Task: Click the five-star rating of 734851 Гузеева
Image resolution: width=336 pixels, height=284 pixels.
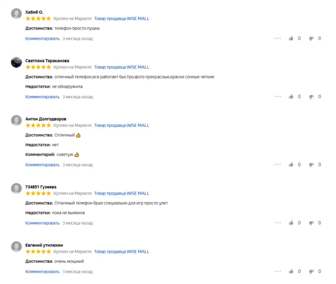Action: point(38,193)
